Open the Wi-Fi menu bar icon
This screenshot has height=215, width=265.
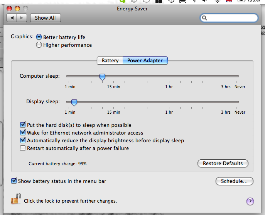[x=218, y=1]
